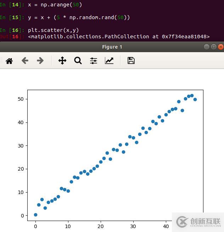Image resolution: width=224 pixels, height=232 pixels.
Task: Open the Configure subplots dialog
Action: 94,61
